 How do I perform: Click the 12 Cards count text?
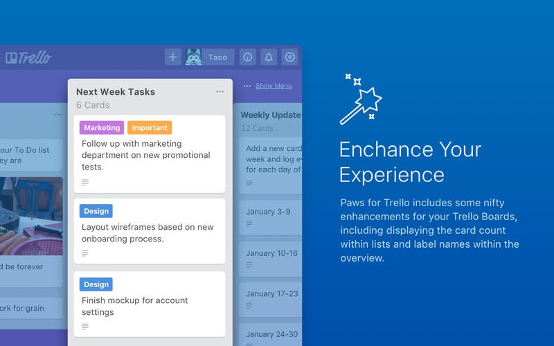(257, 128)
